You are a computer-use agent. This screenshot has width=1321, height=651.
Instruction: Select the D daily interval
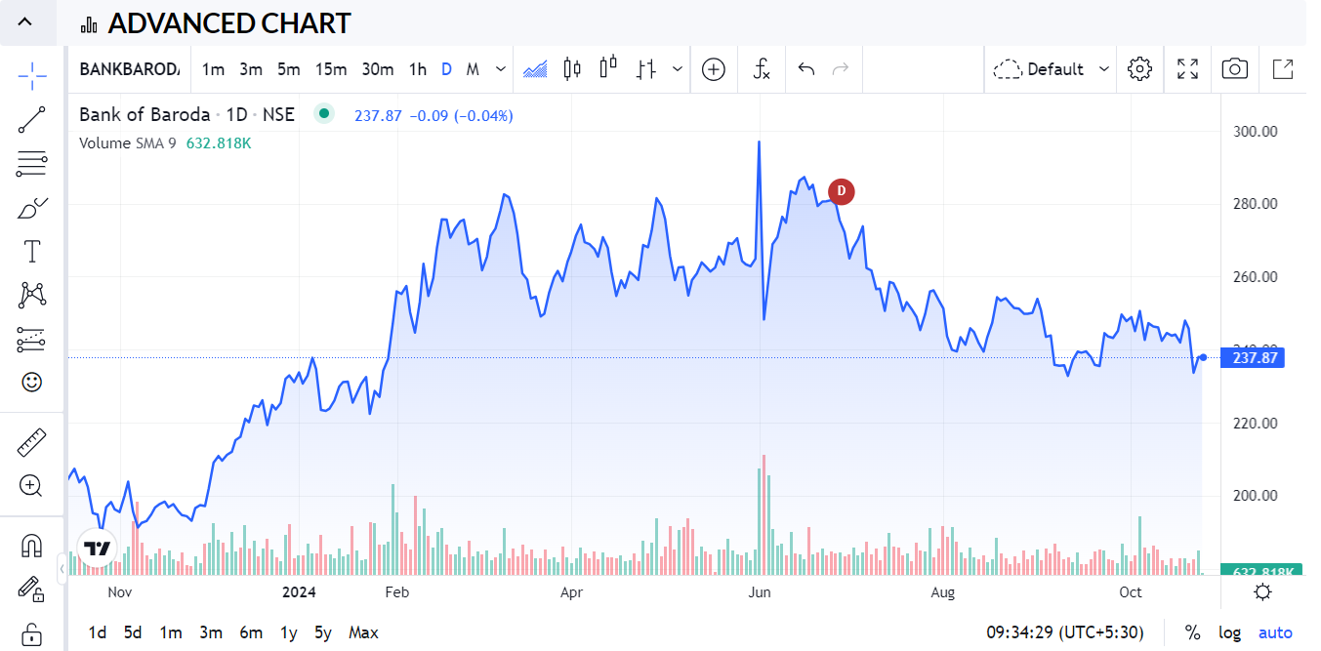446,69
